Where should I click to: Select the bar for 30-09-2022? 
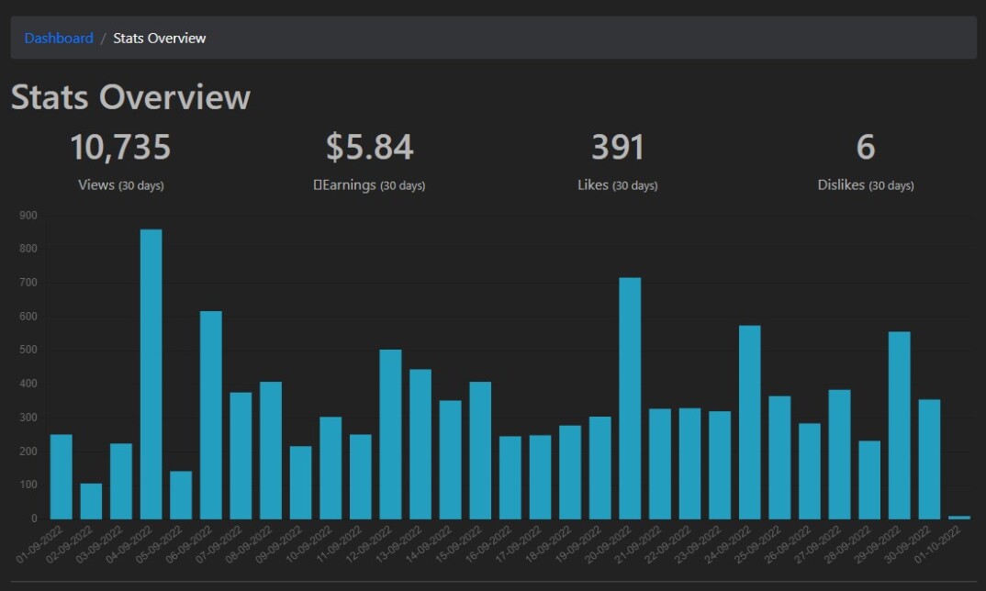click(x=929, y=460)
